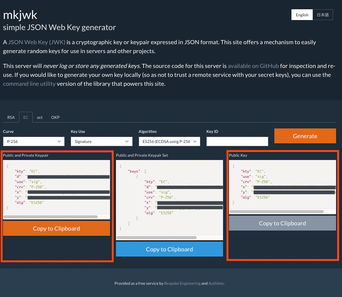
Task: Copy the Public and Private Keypair to clipboard
Action: click(x=56, y=228)
